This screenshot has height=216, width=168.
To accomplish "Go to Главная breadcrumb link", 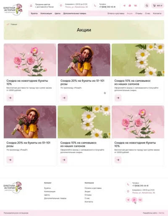I will (14, 24).
